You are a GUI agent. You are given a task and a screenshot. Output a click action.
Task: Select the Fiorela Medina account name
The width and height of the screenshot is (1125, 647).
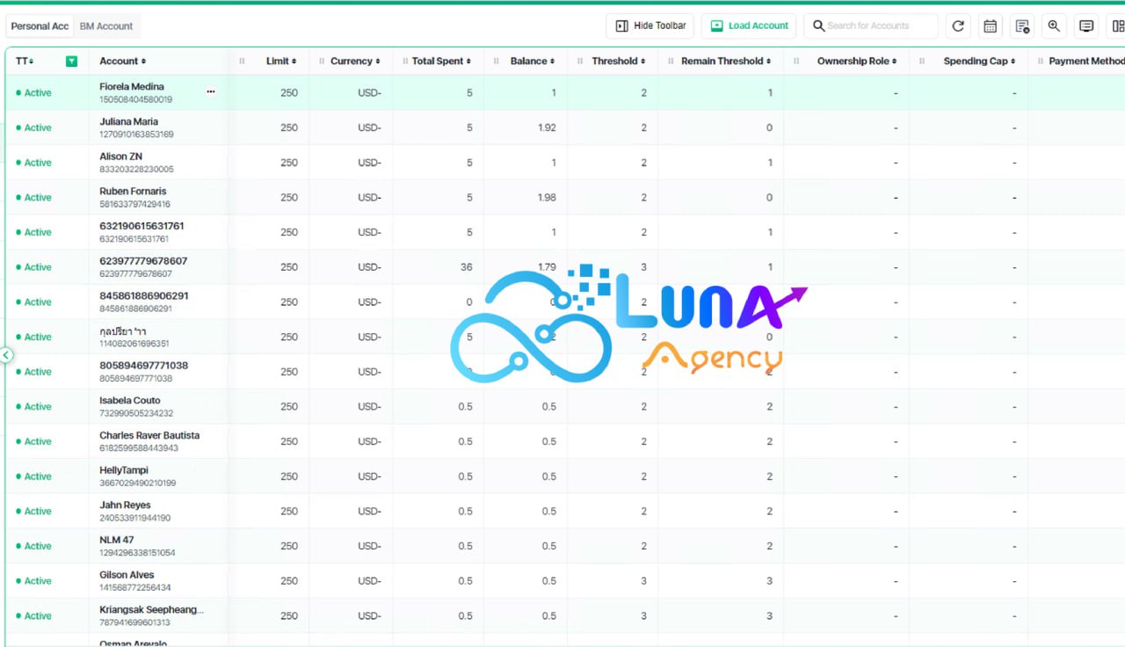(132, 87)
